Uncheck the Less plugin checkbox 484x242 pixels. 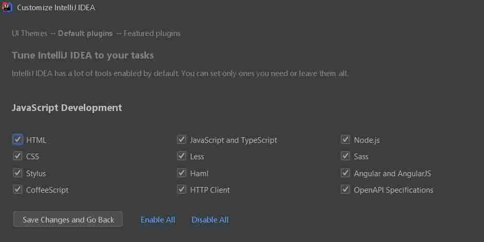[181, 156]
